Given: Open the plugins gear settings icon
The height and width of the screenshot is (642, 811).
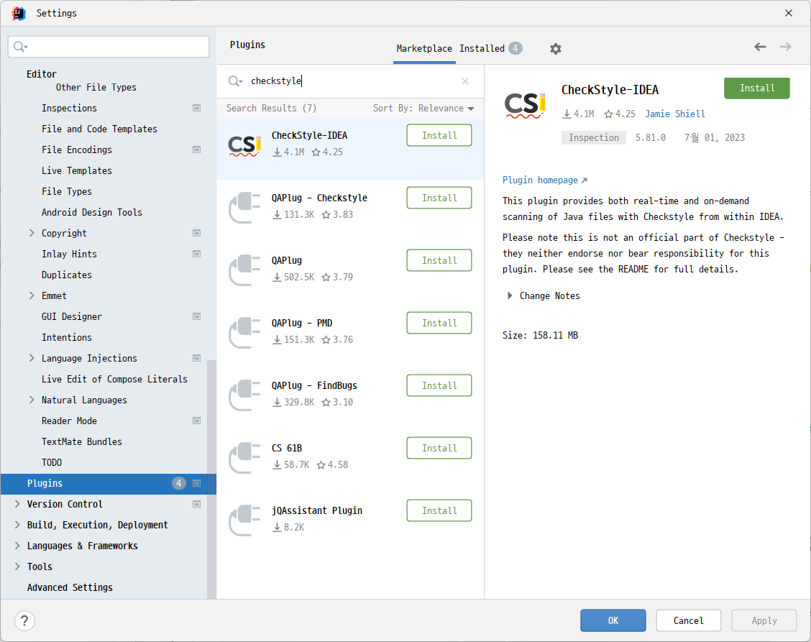Looking at the screenshot, I should tap(556, 49).
